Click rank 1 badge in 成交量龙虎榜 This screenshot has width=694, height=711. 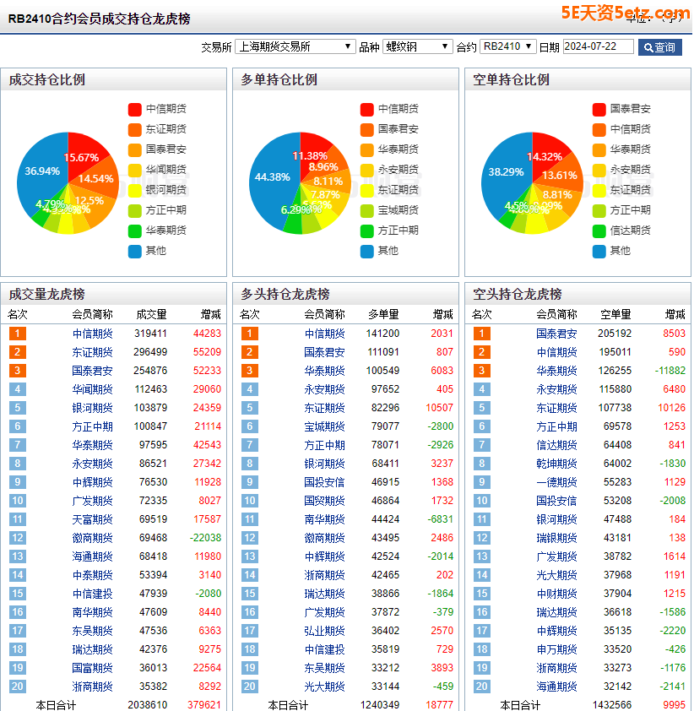(17, 334)
